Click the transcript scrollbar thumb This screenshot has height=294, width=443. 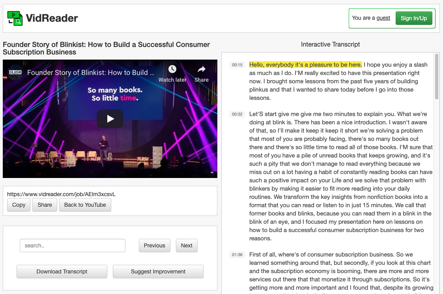pos(437,76)
